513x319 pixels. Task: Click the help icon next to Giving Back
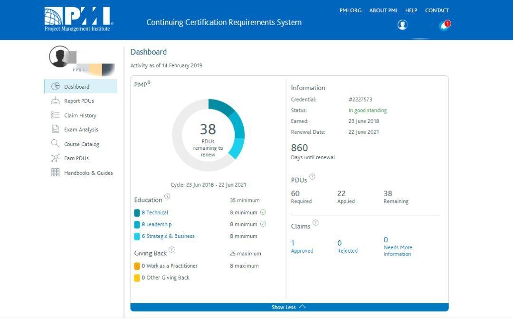pos(171,250)
